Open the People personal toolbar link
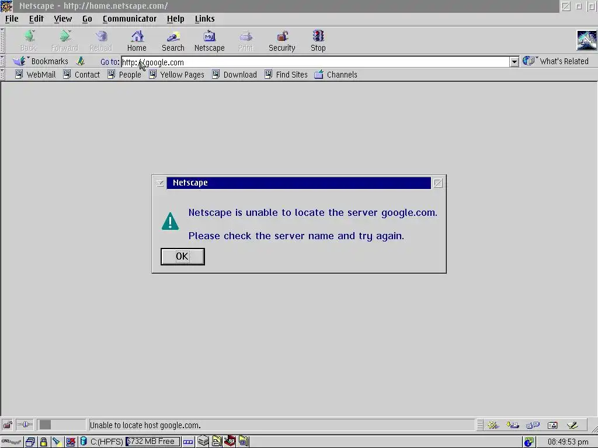The width and height of the screenshot is (598, 448). click(x=124, y=75)
